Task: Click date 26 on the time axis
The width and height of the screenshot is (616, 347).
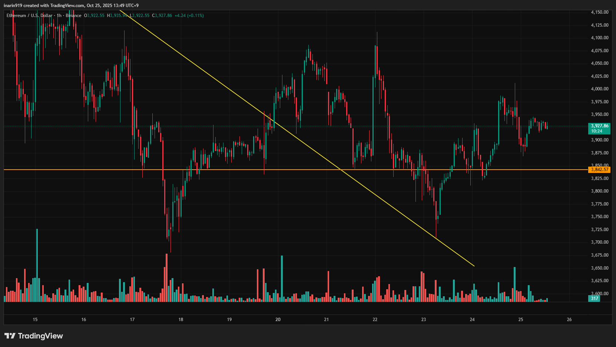Action: tap(569, 320)
